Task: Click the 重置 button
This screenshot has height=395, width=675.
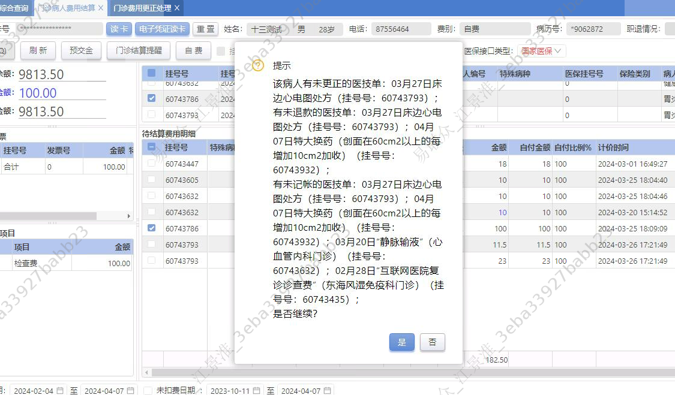Action: point(205,29)
